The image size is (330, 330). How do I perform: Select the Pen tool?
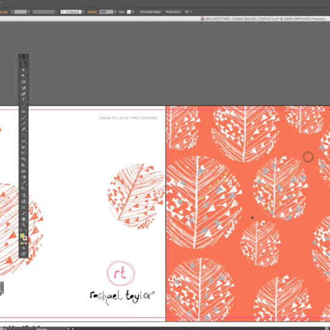[x=23, y=88]
